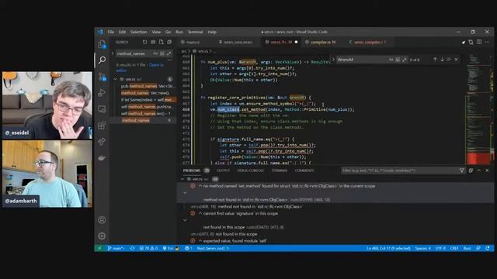The height and width of the screenshot is (279, 497).
Task: Split the editor to the right
Action: 479,42
